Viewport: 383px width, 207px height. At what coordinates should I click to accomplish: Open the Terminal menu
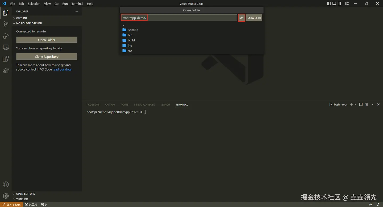point(77,4)
